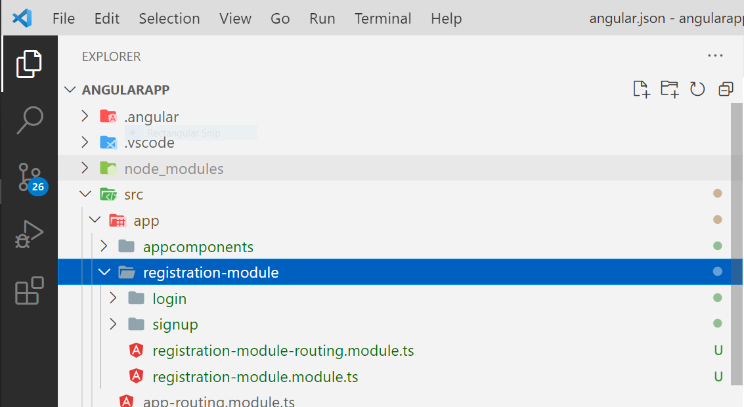Collapse the src folder chevron
744x407 pixels.
[x=85, y=194]
